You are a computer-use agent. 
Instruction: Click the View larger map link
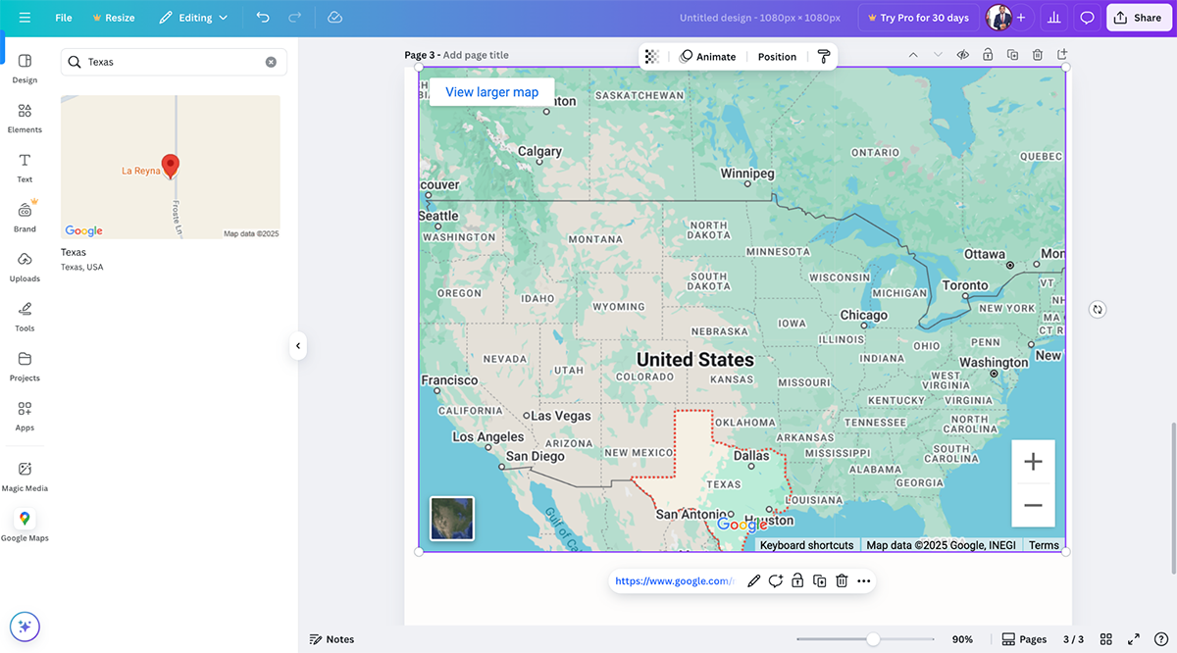491,92
